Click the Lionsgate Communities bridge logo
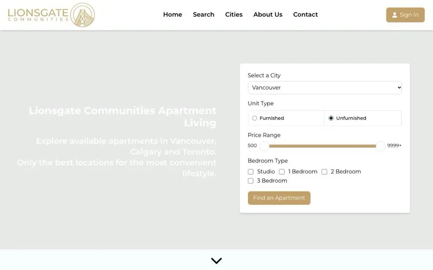The image size is (433, 270). (x=51, y=15)
